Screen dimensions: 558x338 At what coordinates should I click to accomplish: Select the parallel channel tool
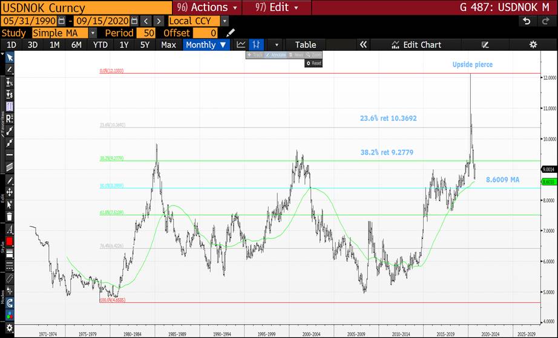[x=10, y=167]
